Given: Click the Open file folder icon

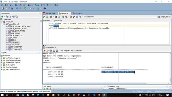Looking at the screenshot, I should [6, 8].
